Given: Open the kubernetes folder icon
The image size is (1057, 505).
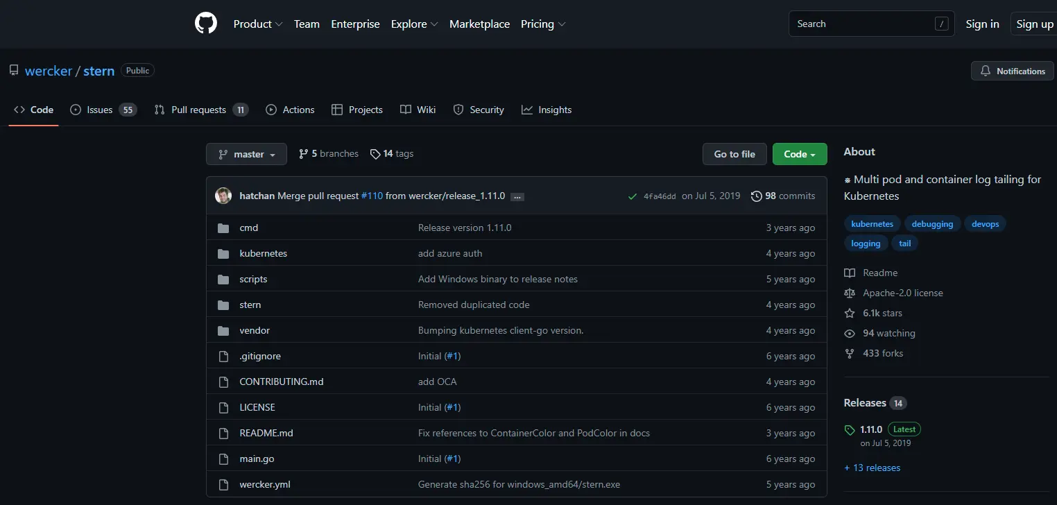Looking at the screenshot, I should coord(223,253).
